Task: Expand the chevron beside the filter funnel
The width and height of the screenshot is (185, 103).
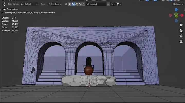Action: [x=121, y=4]
